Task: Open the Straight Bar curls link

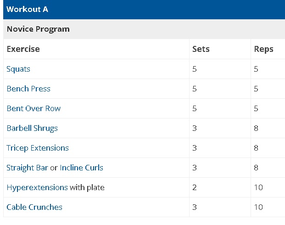Action: point(28,168)
